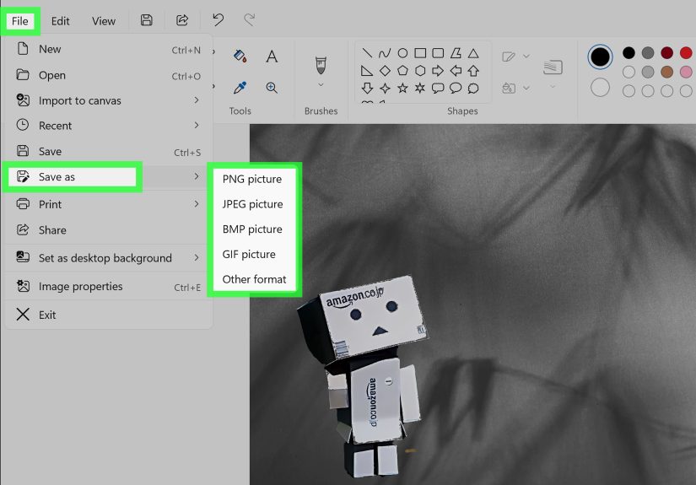
Task: Expand the Print submenu
Action: pos(197,204)
